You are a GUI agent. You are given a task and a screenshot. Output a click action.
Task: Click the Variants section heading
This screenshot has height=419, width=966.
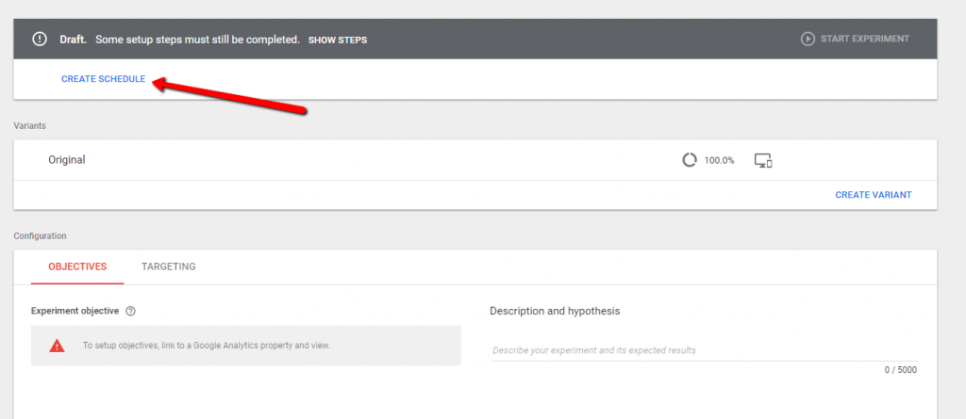pos(30,125)
